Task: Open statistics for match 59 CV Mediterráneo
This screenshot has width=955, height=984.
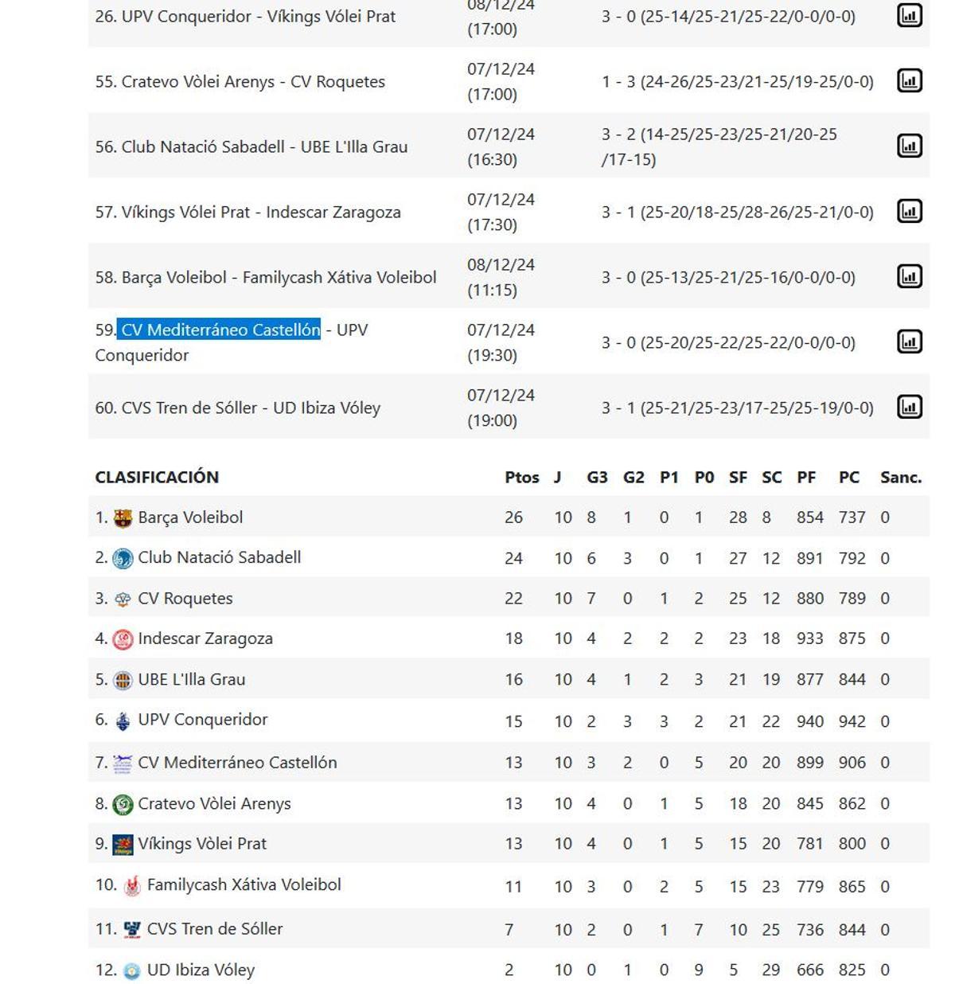Action: [910, 342]
